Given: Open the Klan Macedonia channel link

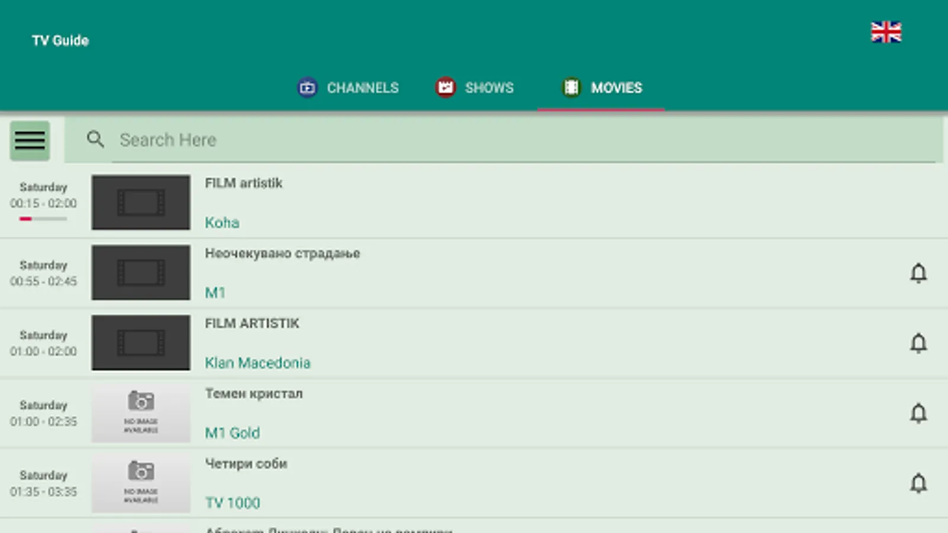Looking at the screenshot, I should 258,362.
